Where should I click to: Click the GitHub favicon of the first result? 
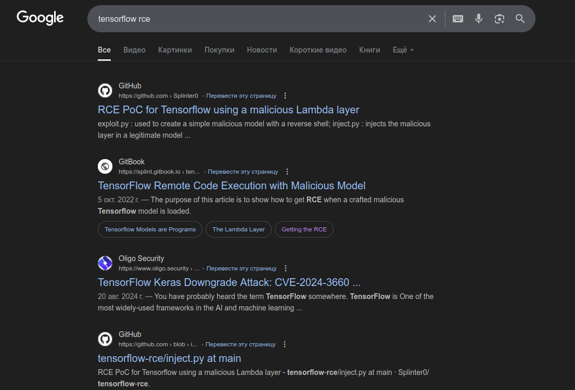coord(105,90)
